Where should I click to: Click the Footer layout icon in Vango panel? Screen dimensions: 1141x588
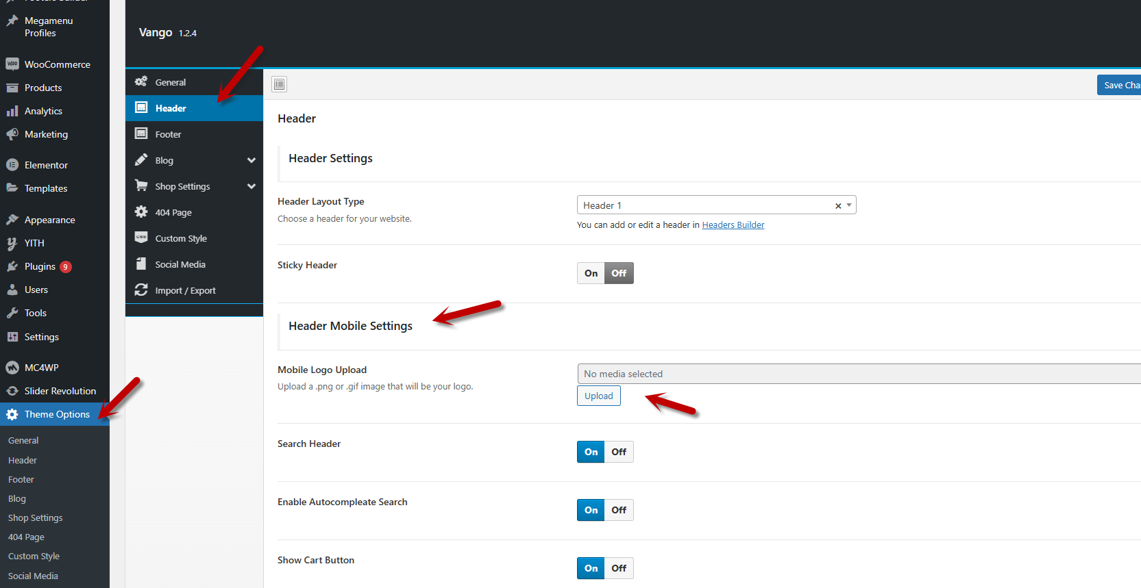141,133
